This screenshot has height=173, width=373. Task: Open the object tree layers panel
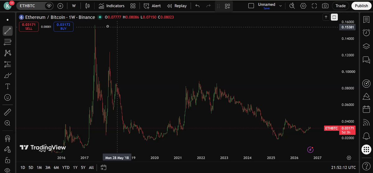click(x=366, y=46)
